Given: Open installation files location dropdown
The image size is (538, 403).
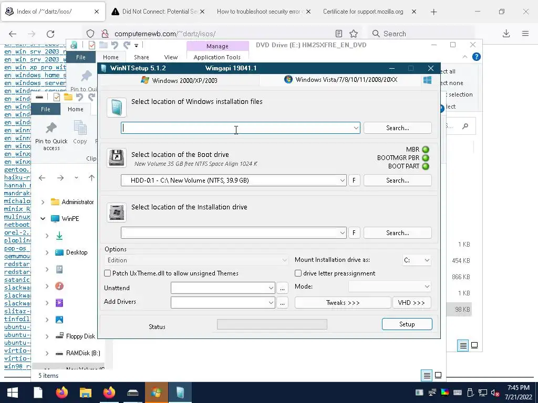Looking at the screenshot, I should point(356,128).
